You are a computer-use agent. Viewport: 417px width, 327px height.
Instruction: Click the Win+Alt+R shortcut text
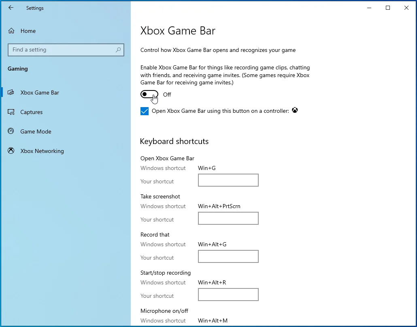coord(212,282)
